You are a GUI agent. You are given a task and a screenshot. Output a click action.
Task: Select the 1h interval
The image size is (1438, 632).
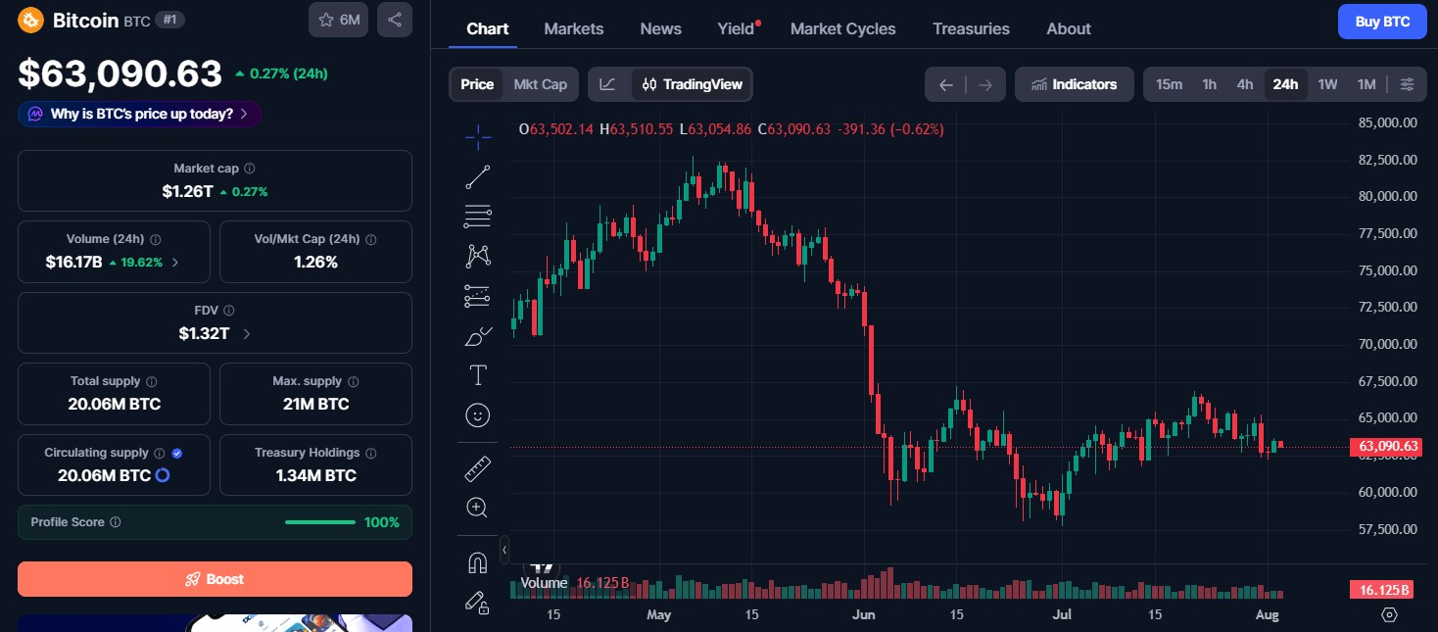pos(1210,84)
